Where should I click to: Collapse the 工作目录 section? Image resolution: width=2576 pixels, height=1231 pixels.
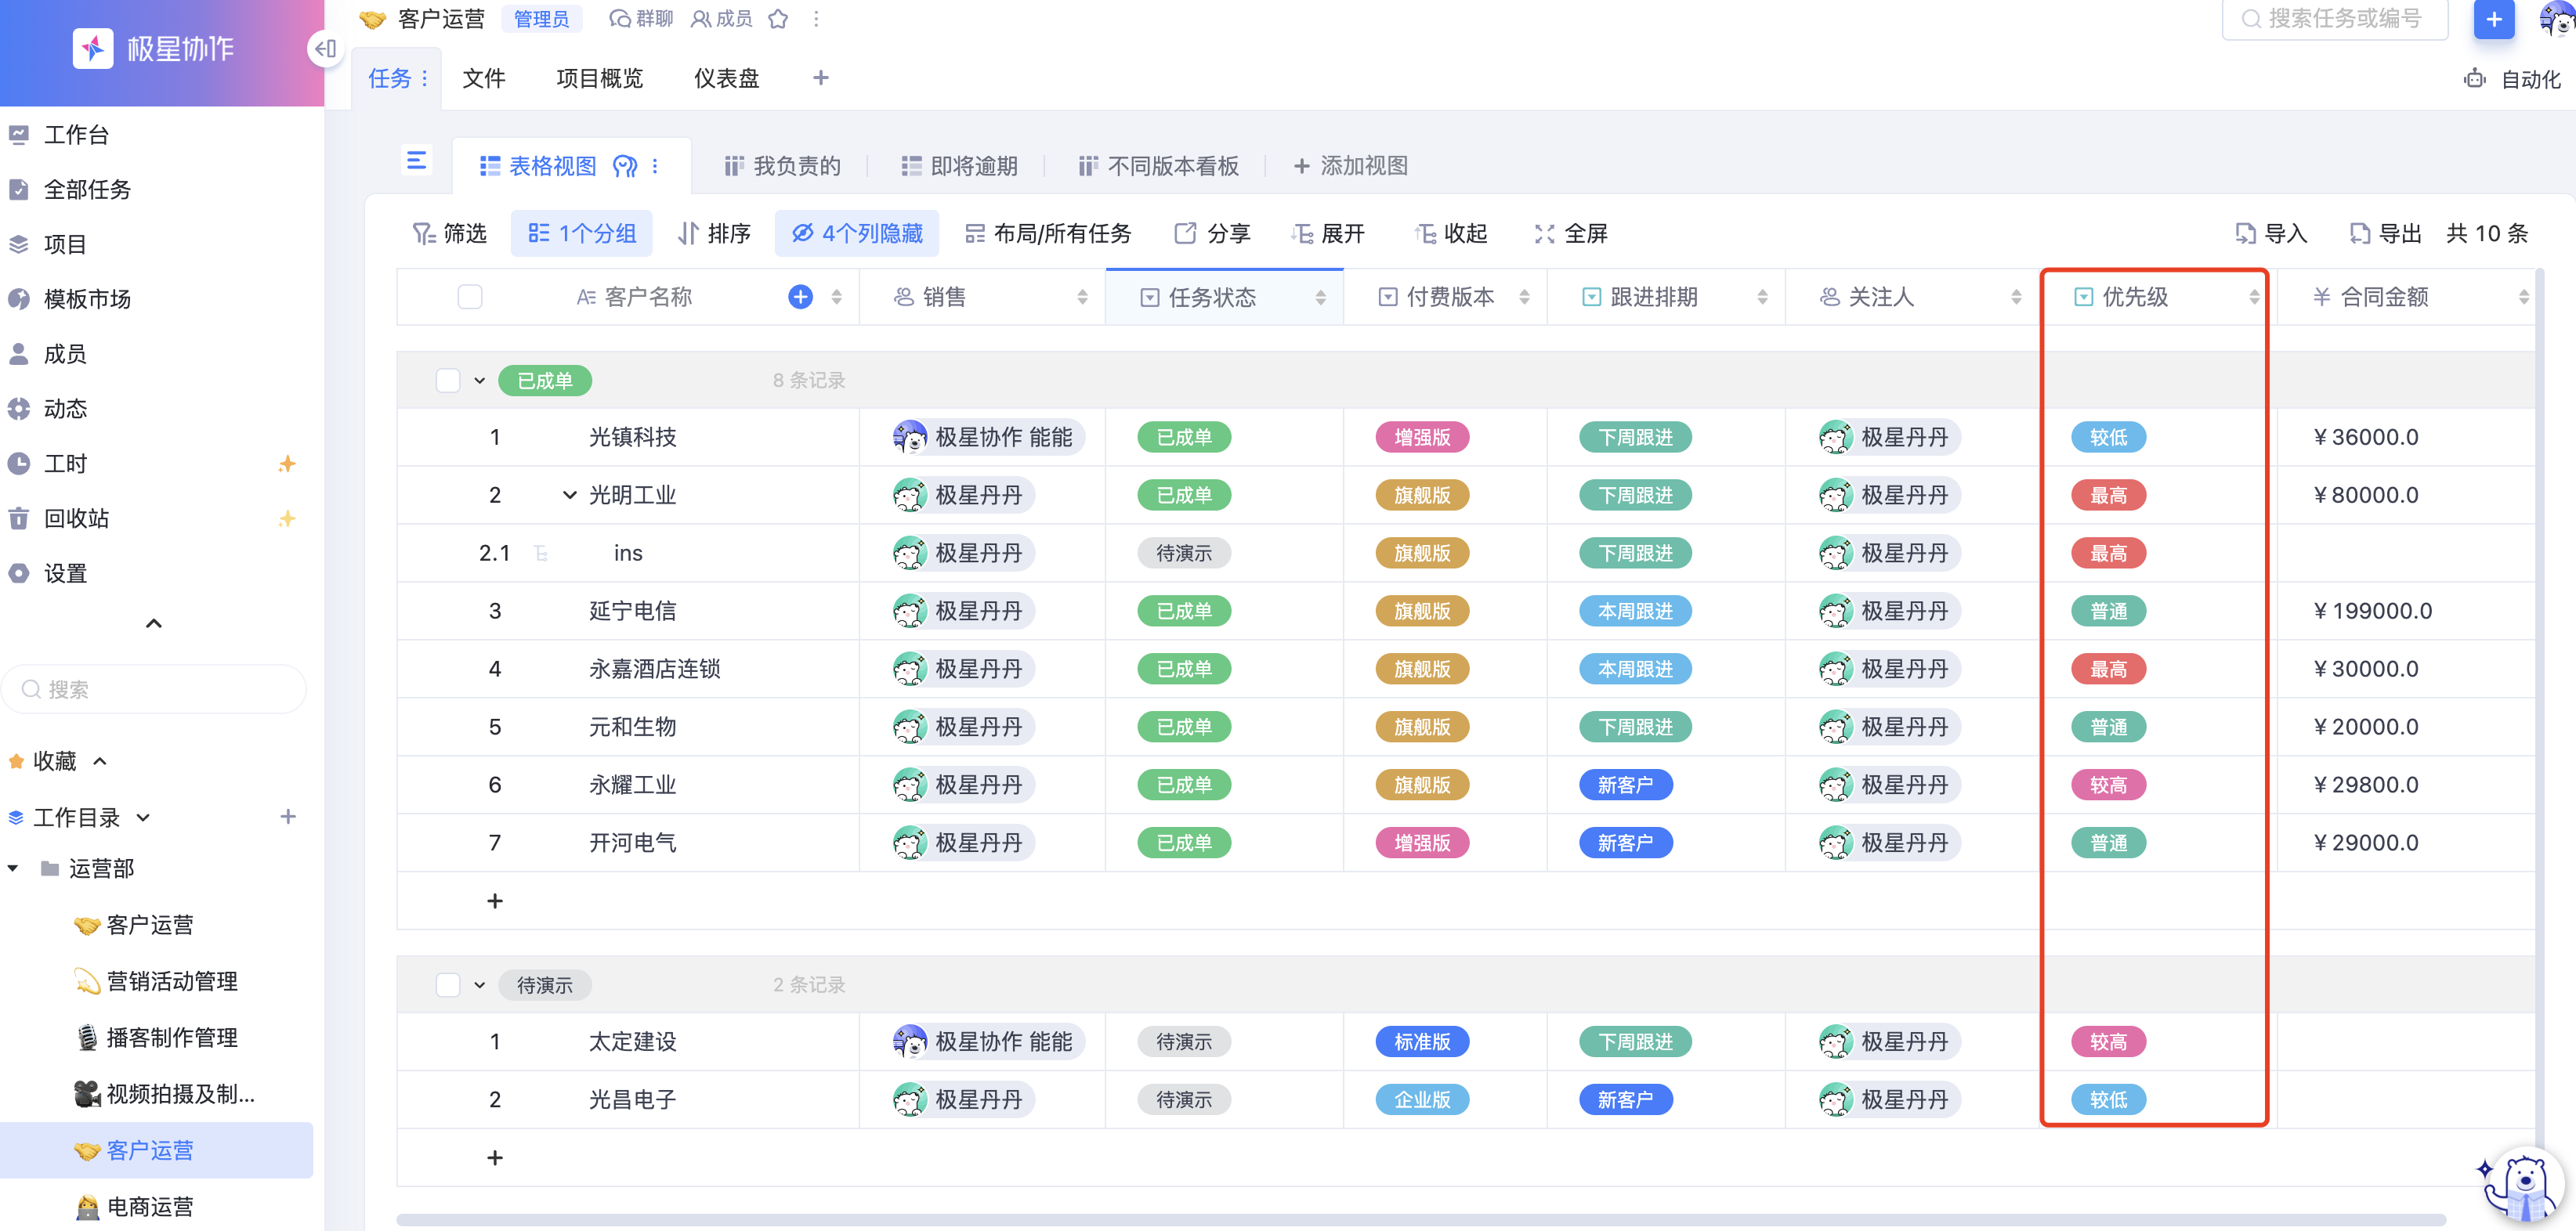click(x=143, y=818)
